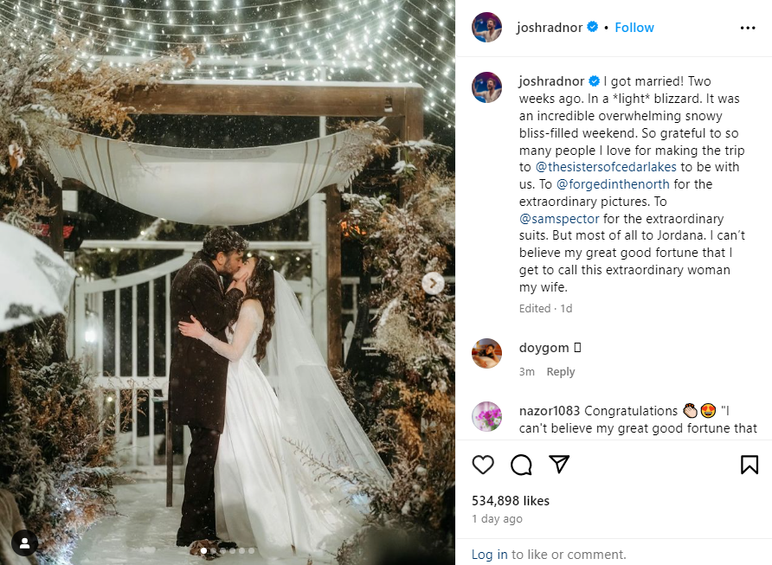The height and width of the screenshot is (565, 772).
Task: Show tagged people using the person icon
Action: (24, 543)
